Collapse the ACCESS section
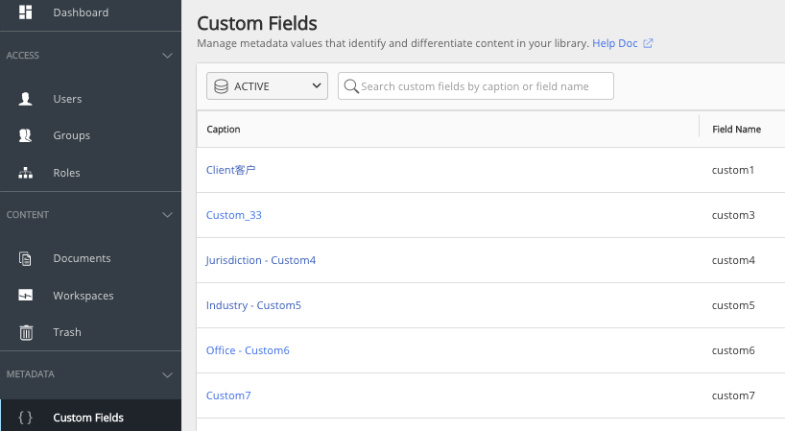Viewport: 785px width, 431px height. pos(167,56)
